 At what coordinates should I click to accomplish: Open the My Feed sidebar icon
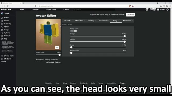pos(2,33)
